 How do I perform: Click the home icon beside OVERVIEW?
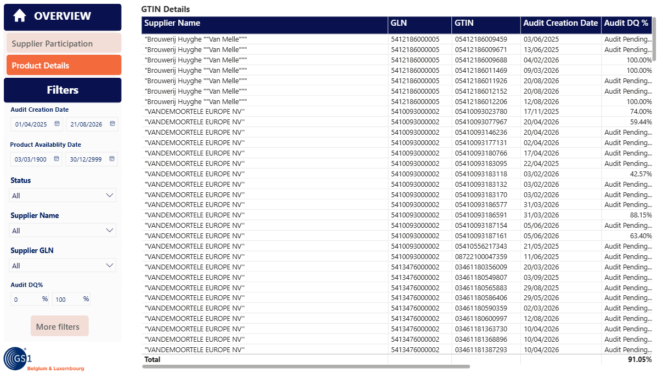click(x=20, y=16)
